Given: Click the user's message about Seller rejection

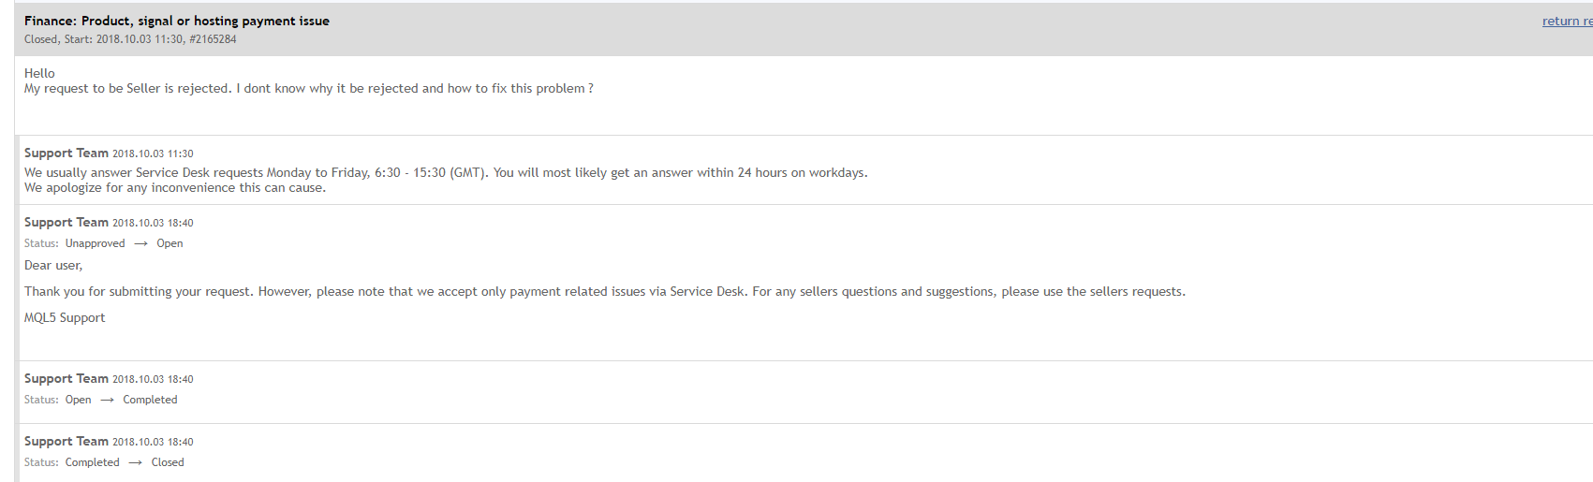Looking at the screenshot, I should [x=309, y=89].
